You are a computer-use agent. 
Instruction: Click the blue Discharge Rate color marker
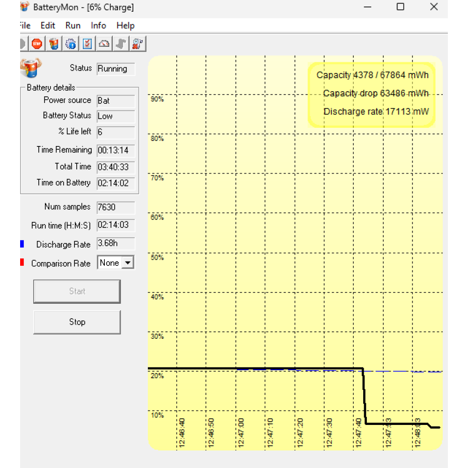[22, 244]
